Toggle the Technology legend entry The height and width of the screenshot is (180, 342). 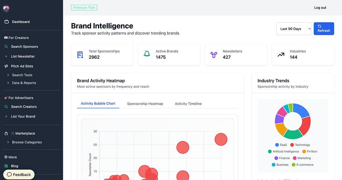300,145
